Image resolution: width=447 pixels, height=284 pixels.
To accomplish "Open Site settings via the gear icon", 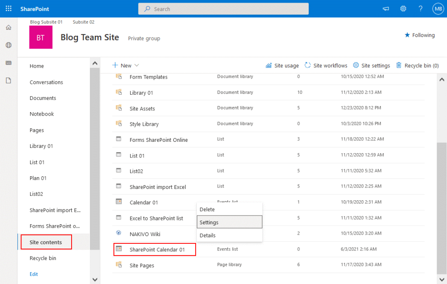I will coord(355,65).
